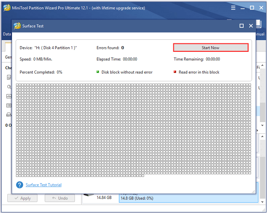
Task: Click the small right arrow below partition list
Action: (257, 131)
